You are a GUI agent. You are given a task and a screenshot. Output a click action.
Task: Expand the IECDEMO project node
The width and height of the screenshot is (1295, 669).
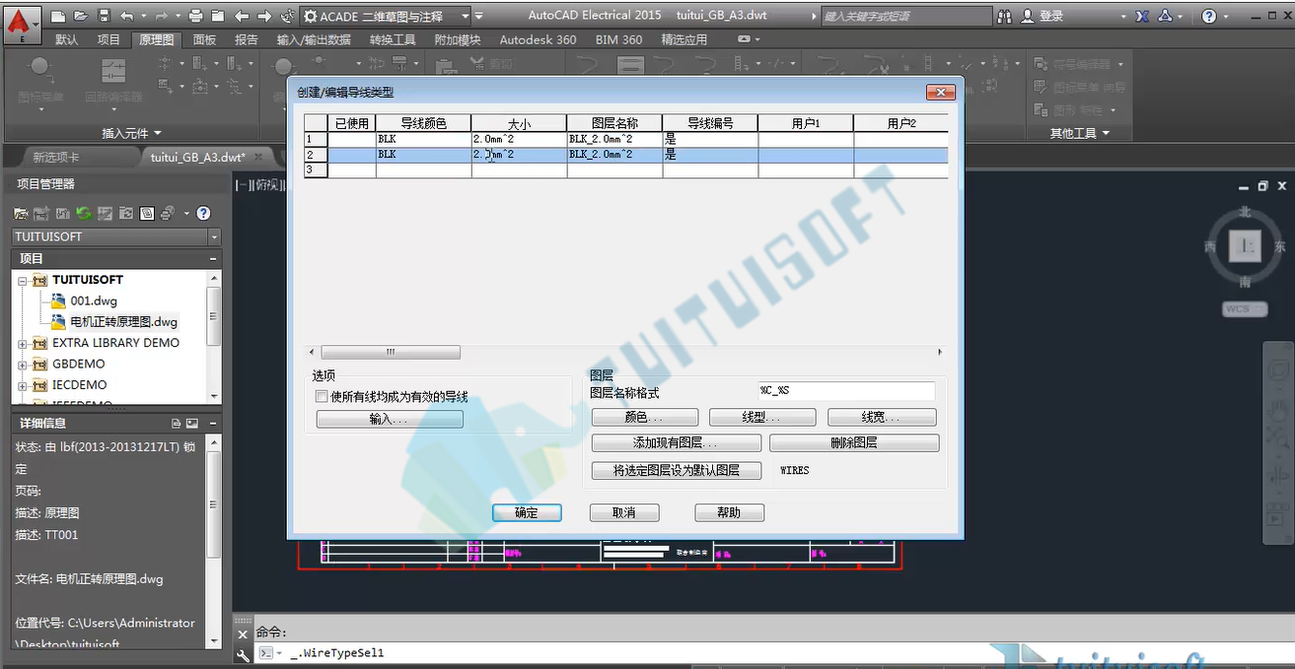(23, 385)
